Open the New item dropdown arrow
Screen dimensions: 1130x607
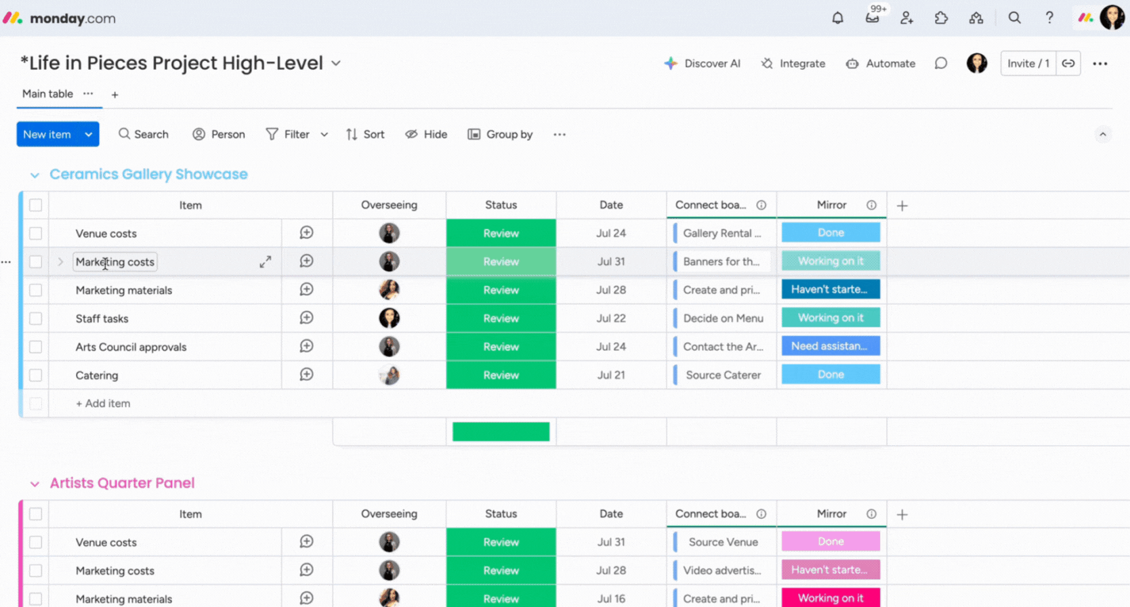click(x=89, y=134)
